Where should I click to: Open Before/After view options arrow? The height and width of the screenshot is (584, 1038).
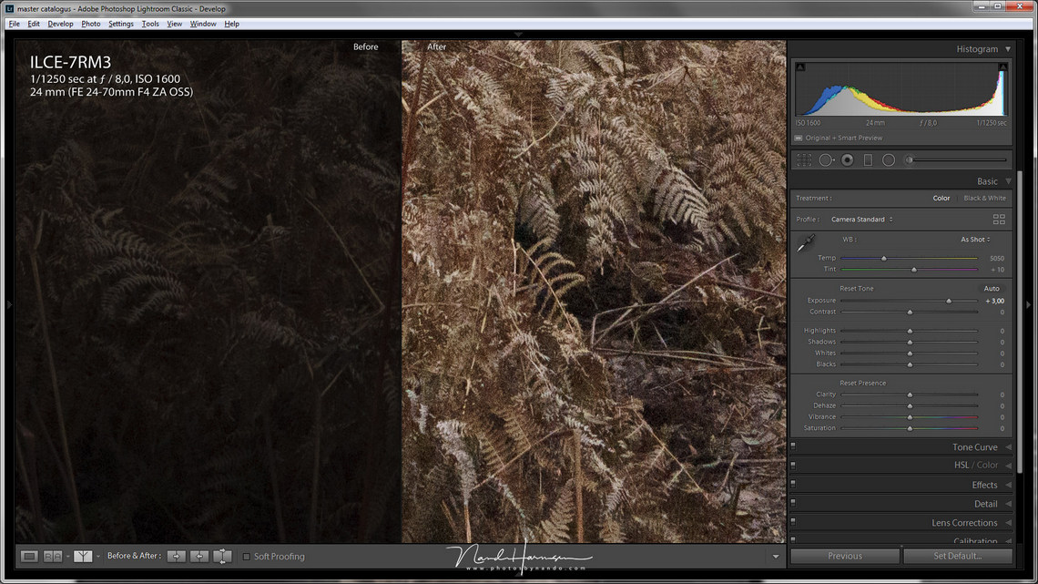[98, 556]
